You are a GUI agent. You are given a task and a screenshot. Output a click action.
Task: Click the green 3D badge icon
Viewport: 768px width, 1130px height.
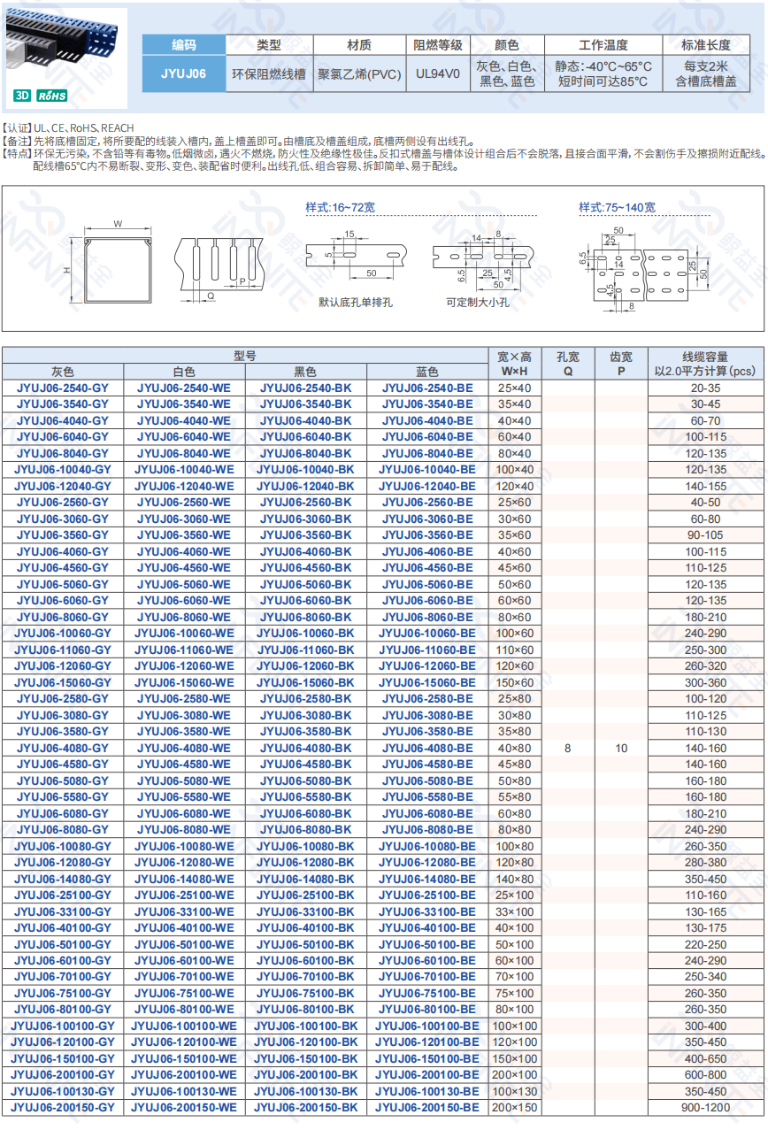click(x=23, y=95)
